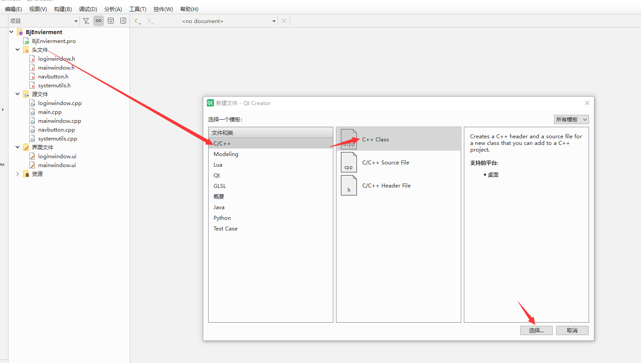Select Test Case category in template list
641x363 pixels.
click(x=271, y=228)
